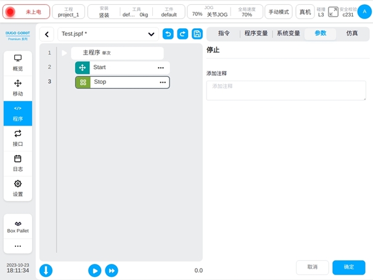Click the undo arrow icon
Screen dimensions: 373x280
168,34
